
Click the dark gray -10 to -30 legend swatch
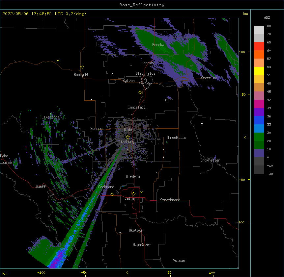(x=259, y=170)
